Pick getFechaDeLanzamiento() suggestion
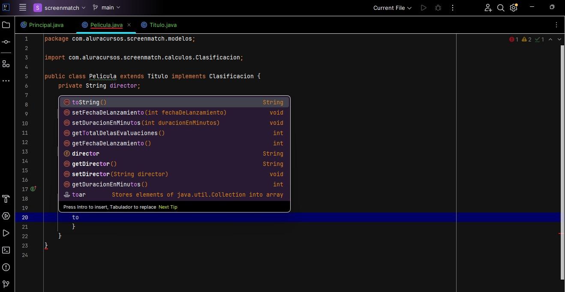The image size is (565, 292). coord(174,143)
